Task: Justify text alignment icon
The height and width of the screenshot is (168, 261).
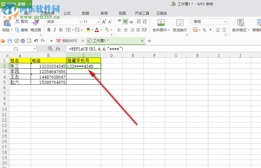Action: pos(138,30)
